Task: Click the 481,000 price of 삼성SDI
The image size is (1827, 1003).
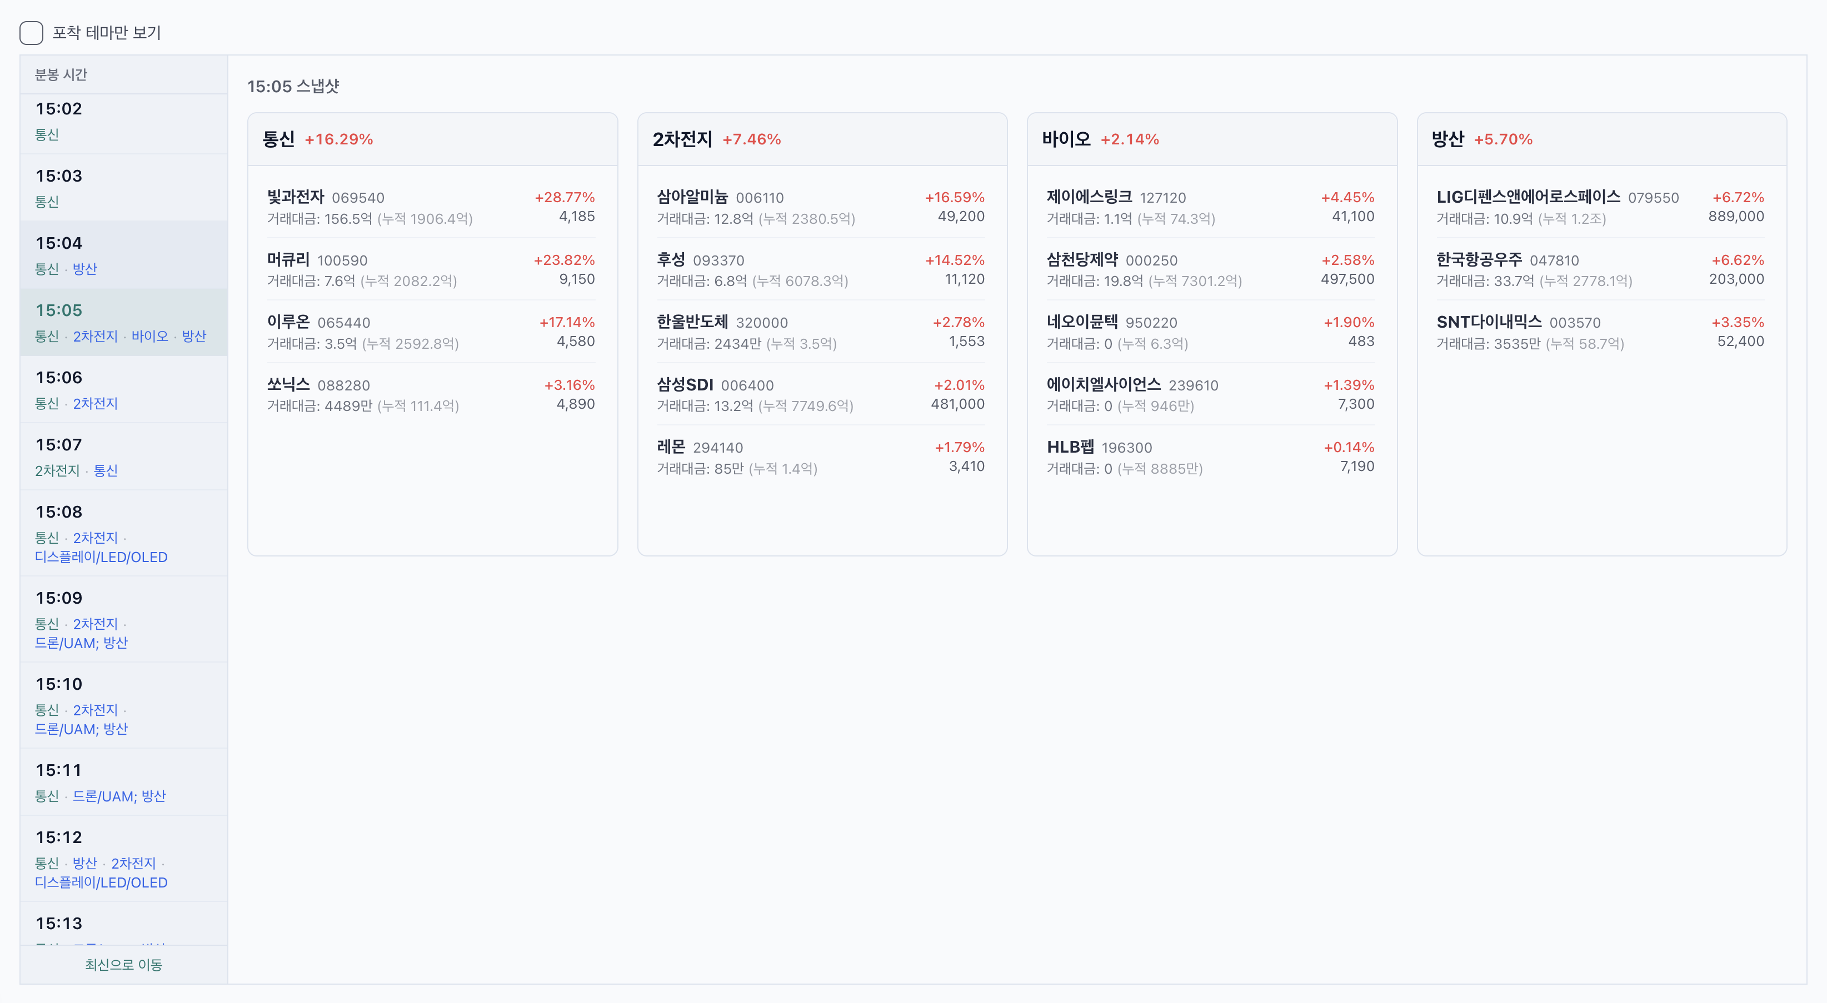Action: pos(957,404)
